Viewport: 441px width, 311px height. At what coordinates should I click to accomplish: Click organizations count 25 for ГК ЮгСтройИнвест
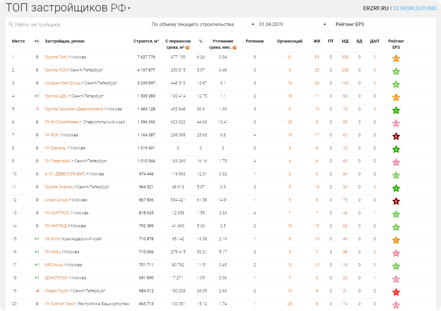pos(290,122)
